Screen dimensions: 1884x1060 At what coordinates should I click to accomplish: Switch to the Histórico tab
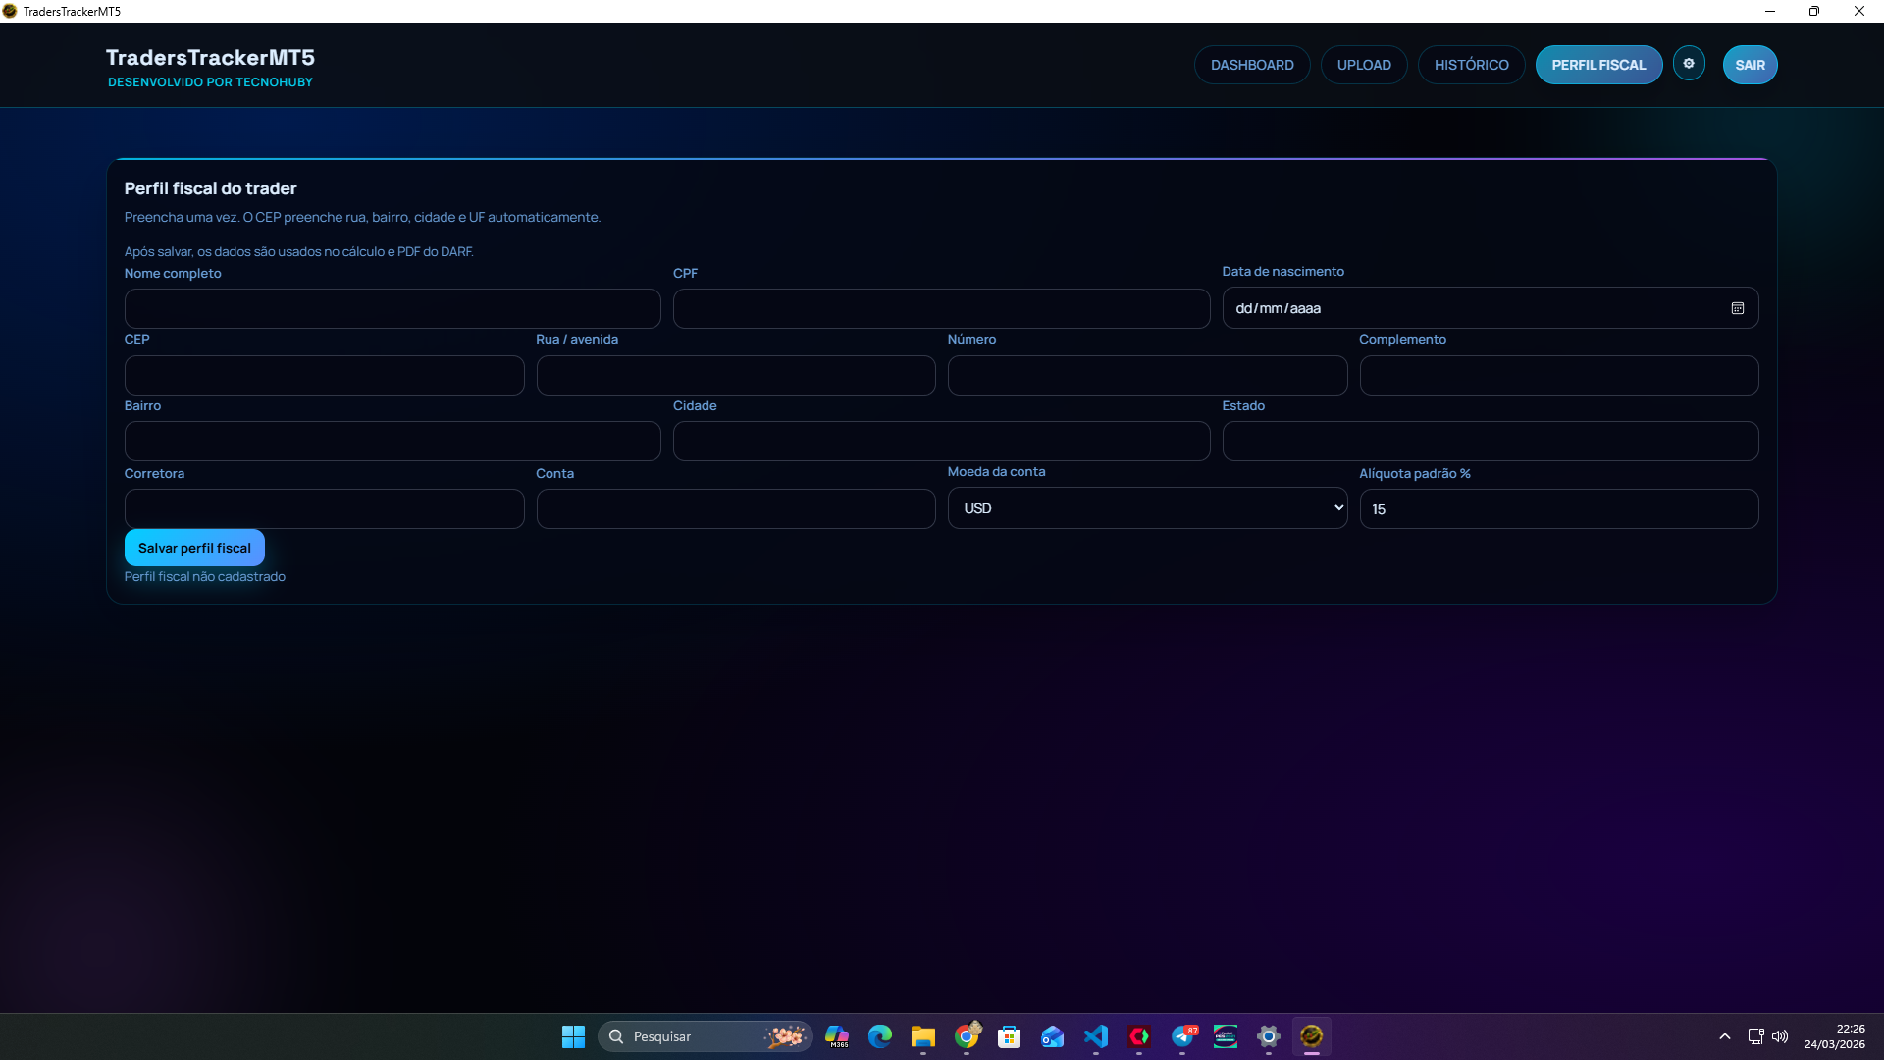(x=1471, y=65)
